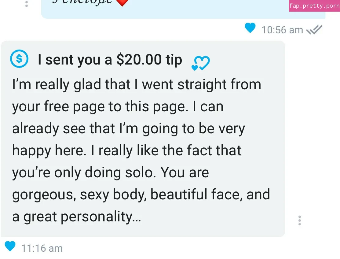The width and height of the screenshot is (340, 259).
Task: Expand the truncated message at 'personality…'
Action: point(101,217)
